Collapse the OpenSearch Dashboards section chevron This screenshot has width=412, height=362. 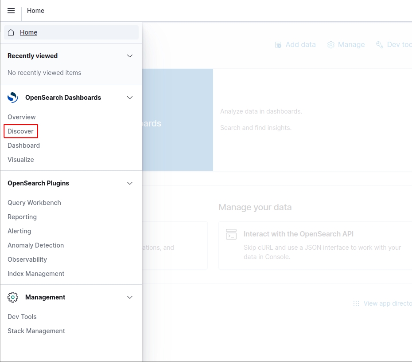click(130, 98)
